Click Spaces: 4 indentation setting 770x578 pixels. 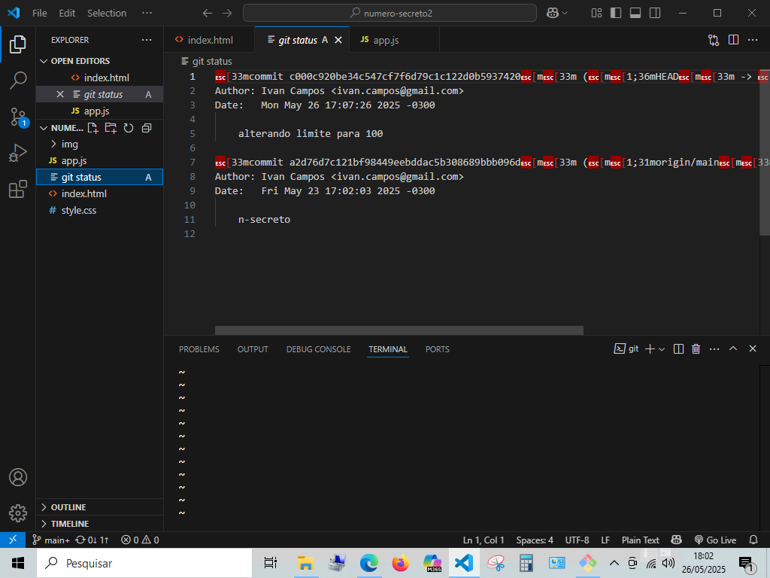pyautogui.click(x=535, y=540)
